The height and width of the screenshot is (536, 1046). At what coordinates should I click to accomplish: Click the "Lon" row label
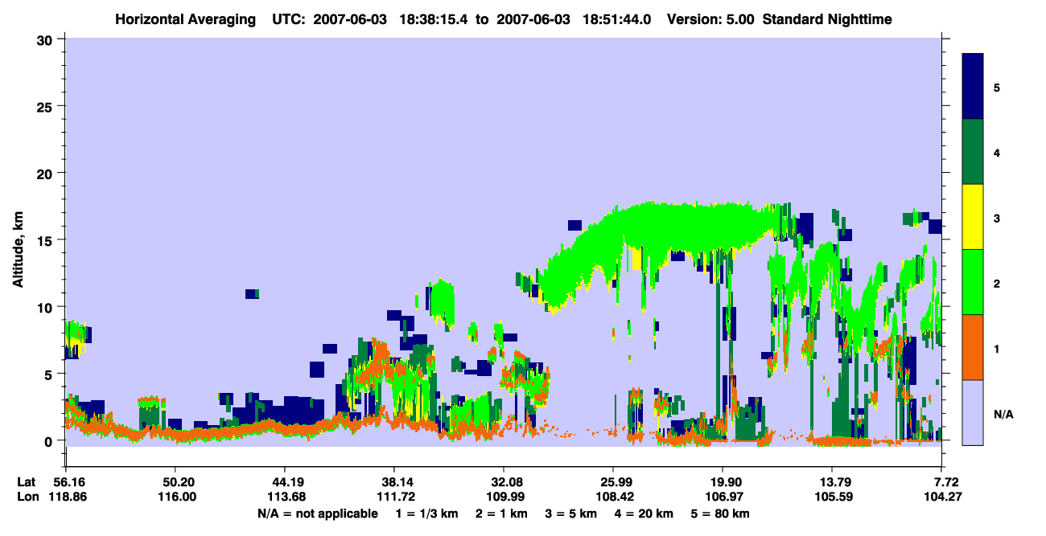(x=27, y=497)
